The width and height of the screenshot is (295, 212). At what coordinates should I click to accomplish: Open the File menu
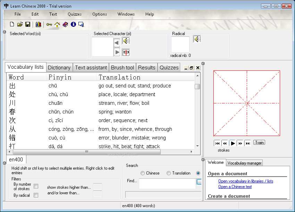(17, 14)
